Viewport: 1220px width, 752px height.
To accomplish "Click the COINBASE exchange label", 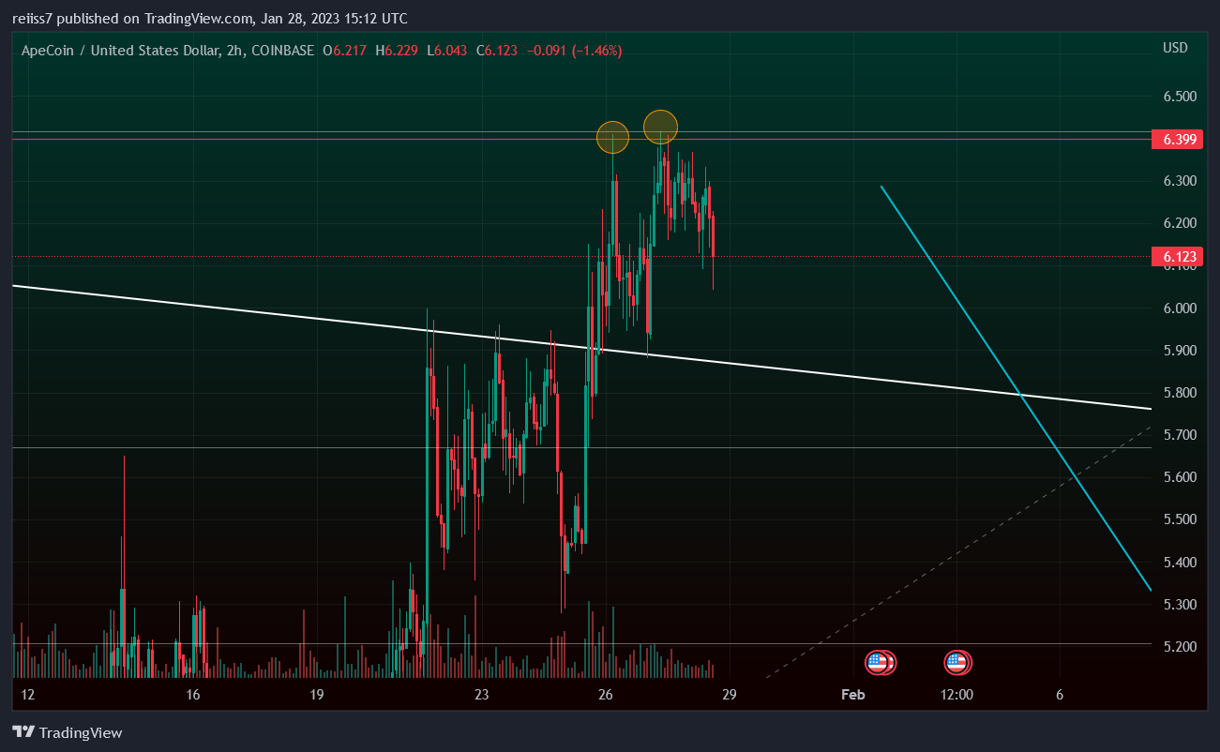I will pos(282,51).
